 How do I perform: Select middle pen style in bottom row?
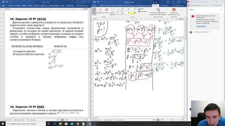[x=127, y=13]
